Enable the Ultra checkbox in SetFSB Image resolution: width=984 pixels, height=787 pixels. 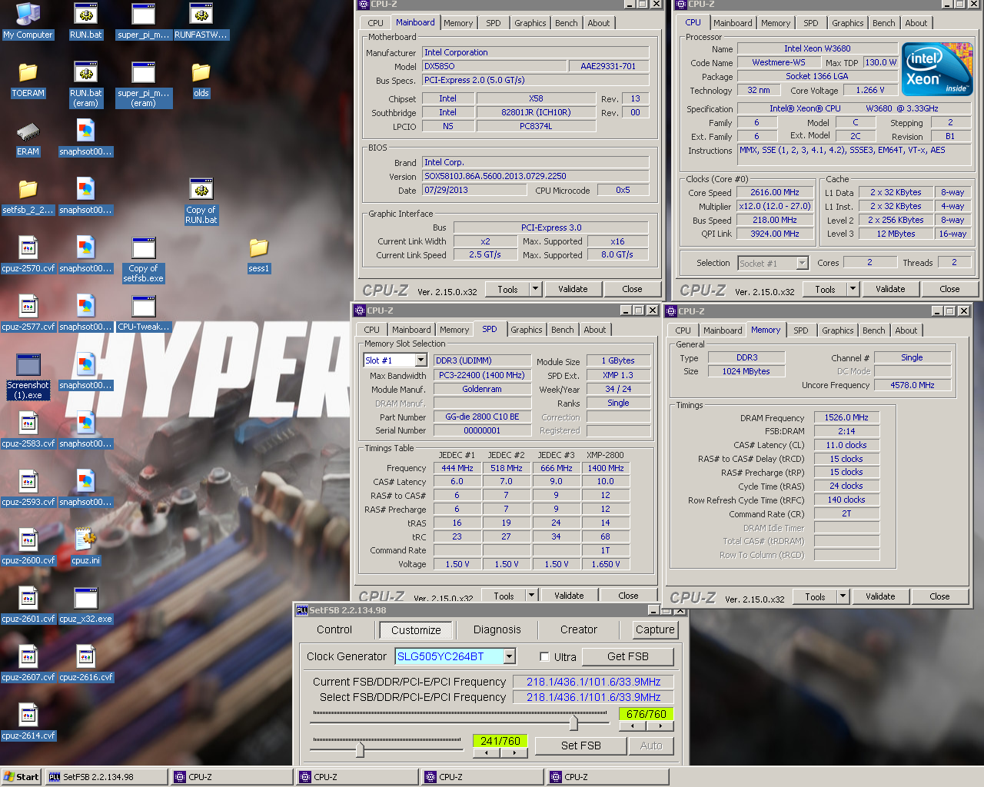coord(544,657)
